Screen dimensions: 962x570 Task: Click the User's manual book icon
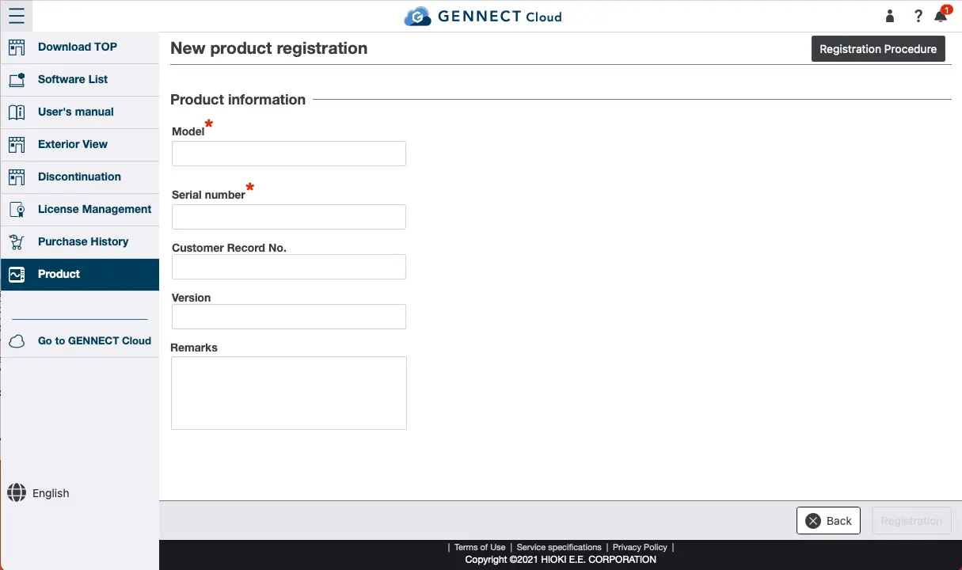coord(17,112)
